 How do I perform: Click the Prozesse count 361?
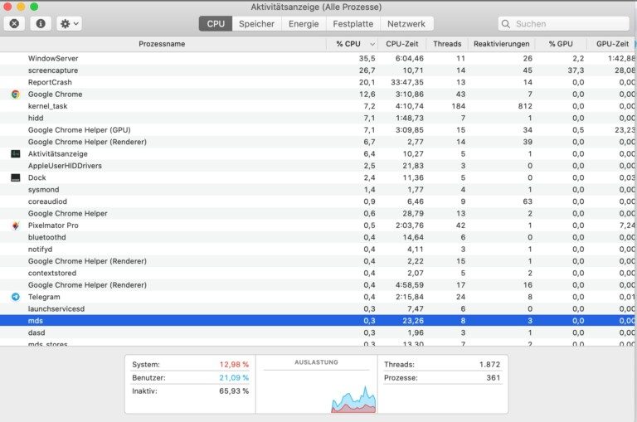(494, 378)
